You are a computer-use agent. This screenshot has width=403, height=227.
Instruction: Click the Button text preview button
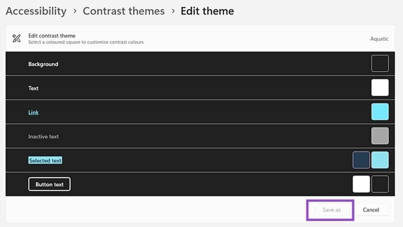(49, 184)
